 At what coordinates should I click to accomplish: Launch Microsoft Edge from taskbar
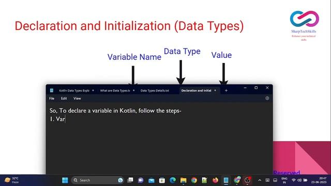tap(173, 180)
